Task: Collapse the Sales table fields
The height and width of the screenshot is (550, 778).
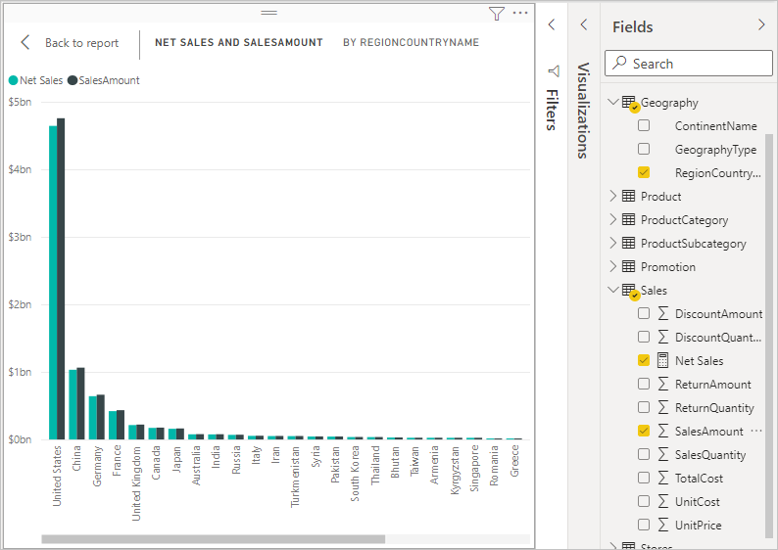Action: tap(614, 291)
